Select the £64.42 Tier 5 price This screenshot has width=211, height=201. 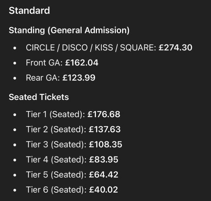104,175
